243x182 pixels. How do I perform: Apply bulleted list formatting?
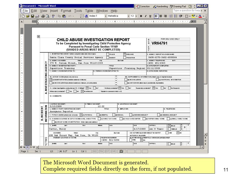pos(176,16)
